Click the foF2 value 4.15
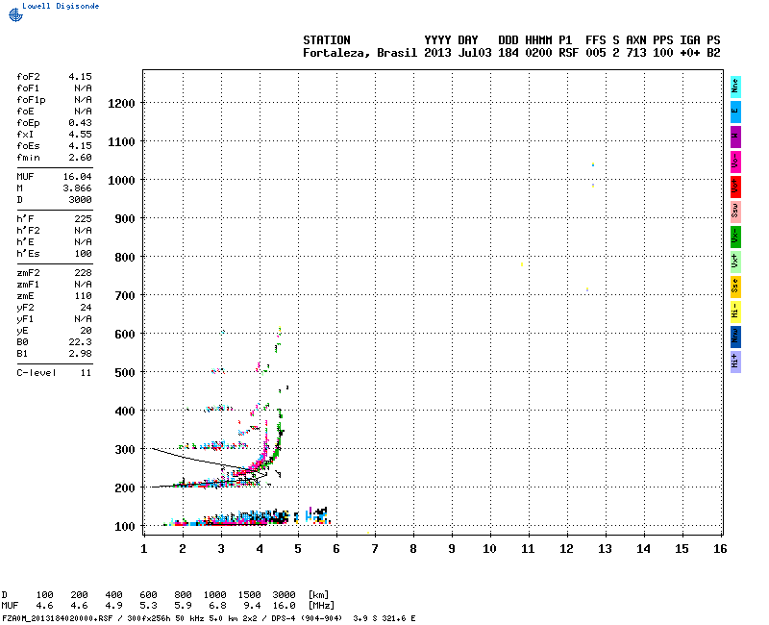Image resolution: width=769 pixels, height=625 pixels. point(80,77)
